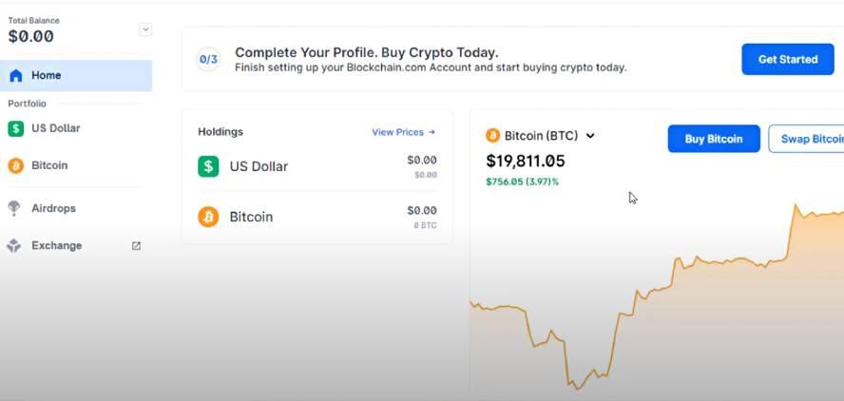Expand the Total Balance dropdown arrow

click(x=145, y=29)
